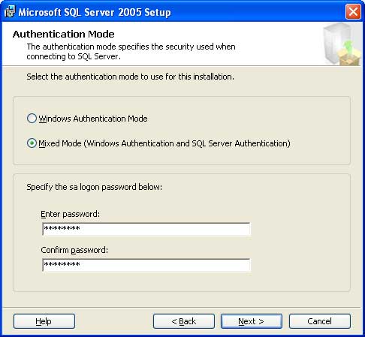The image size is (365, 337).
Task: Click the Mixed Mode option label text
Action: pyautogui.click(x=164, y=143)
